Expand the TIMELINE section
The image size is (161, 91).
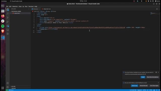tap(13, 88)
